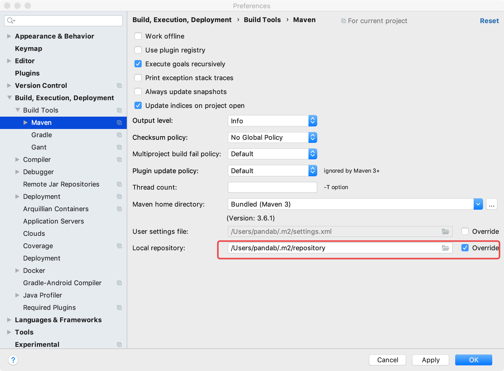Click project-level icon beside Gradle
The height and width of the screenshot is (371, 504).
pyautogui.click(x=119, y=135)
